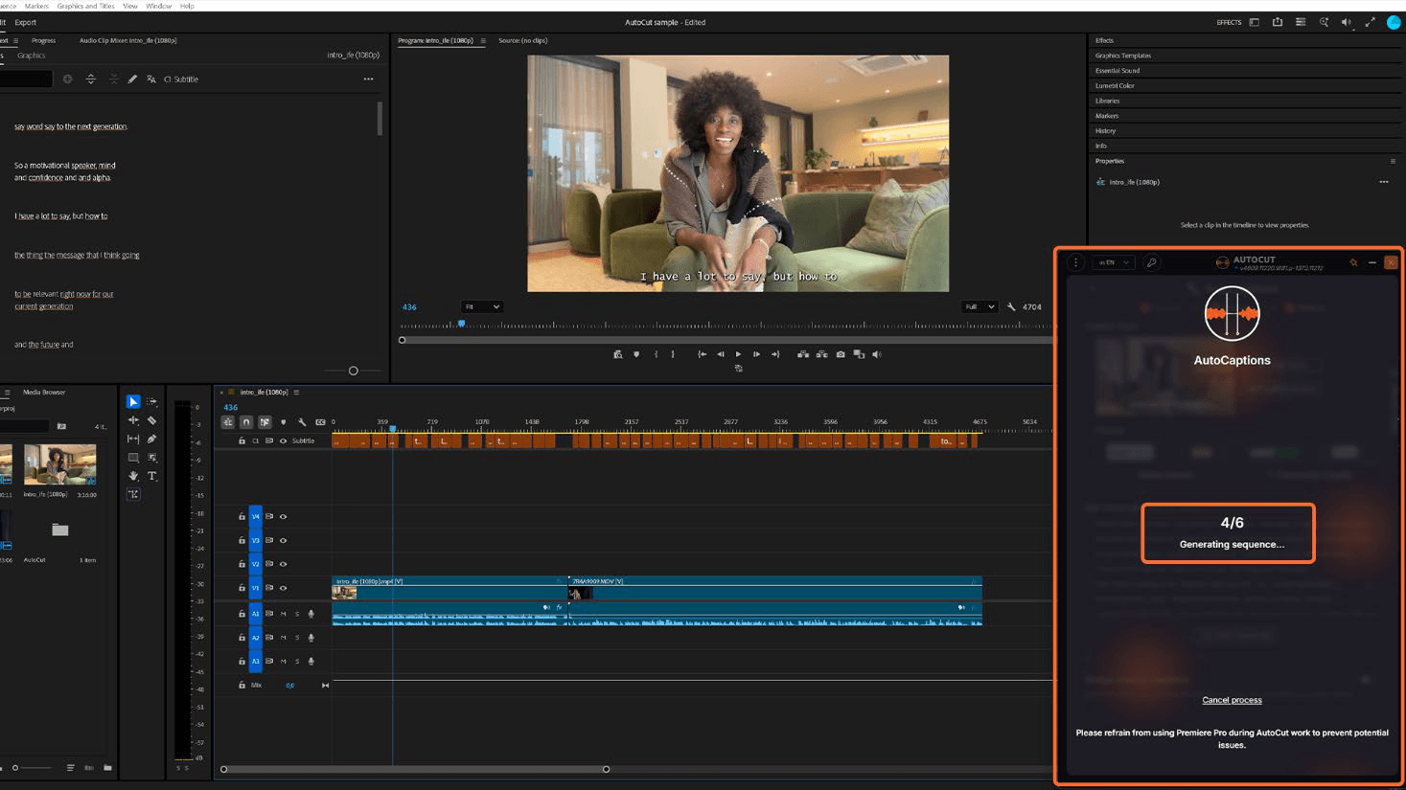The image size is (1406, 790).
Task: Open timeline sequence panel menu
Action: click(x=296, y=393)
